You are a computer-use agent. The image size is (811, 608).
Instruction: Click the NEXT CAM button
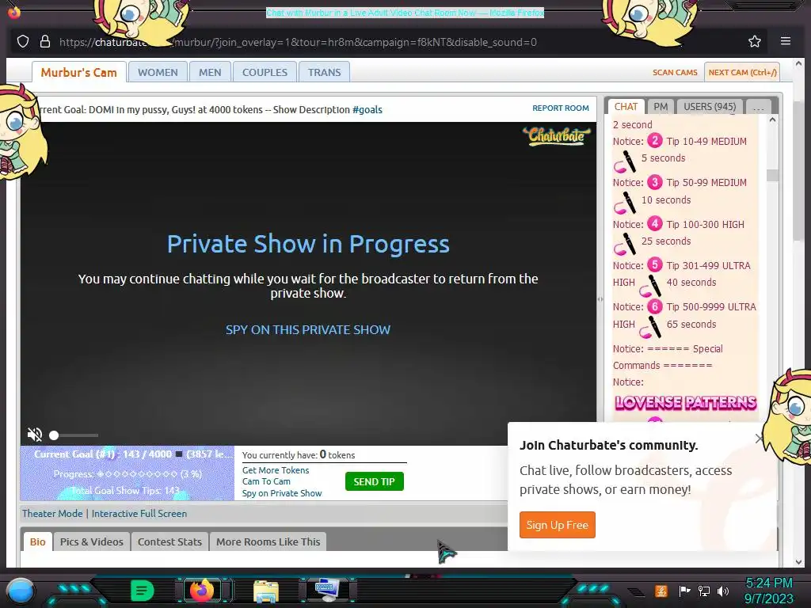tap(742, 72)
